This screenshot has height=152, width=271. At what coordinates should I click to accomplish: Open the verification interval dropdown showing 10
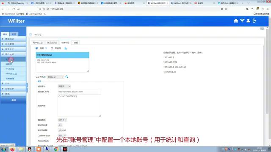(x=61, y=130)
